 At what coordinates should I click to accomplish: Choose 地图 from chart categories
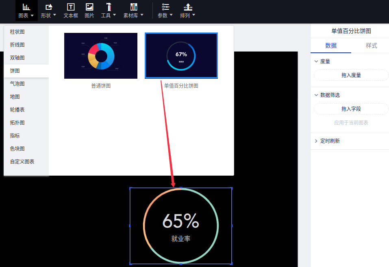point(15,97)
